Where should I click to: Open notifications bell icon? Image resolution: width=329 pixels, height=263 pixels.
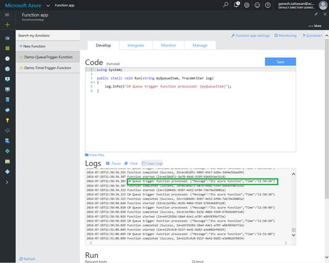click(x=237, y=5)
